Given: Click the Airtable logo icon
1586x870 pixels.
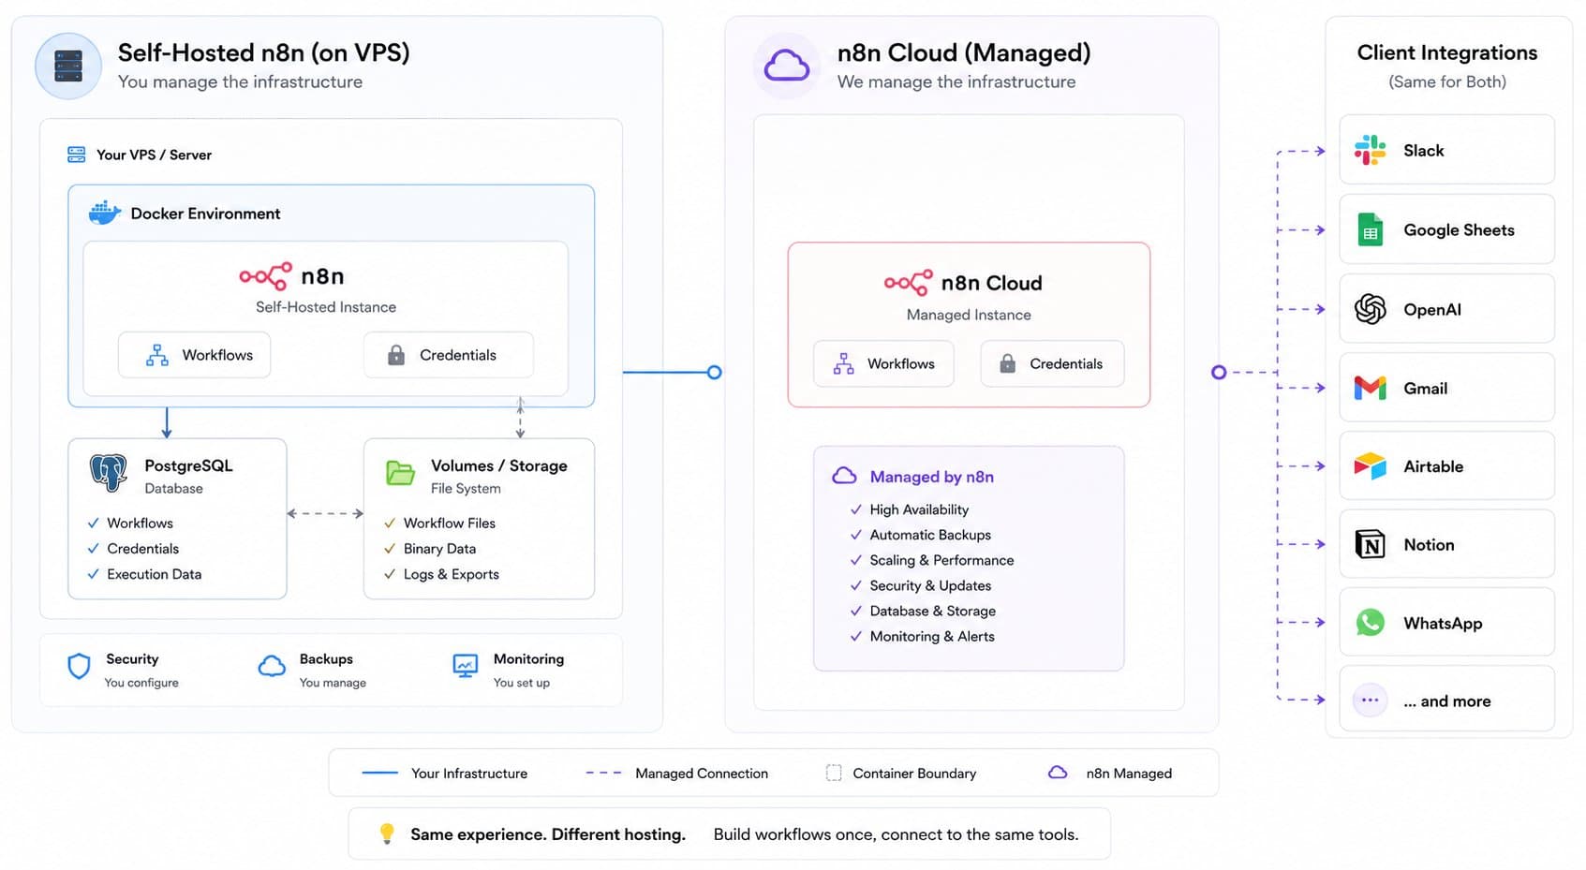Looking at the screenshot, I should (1370, 466).
